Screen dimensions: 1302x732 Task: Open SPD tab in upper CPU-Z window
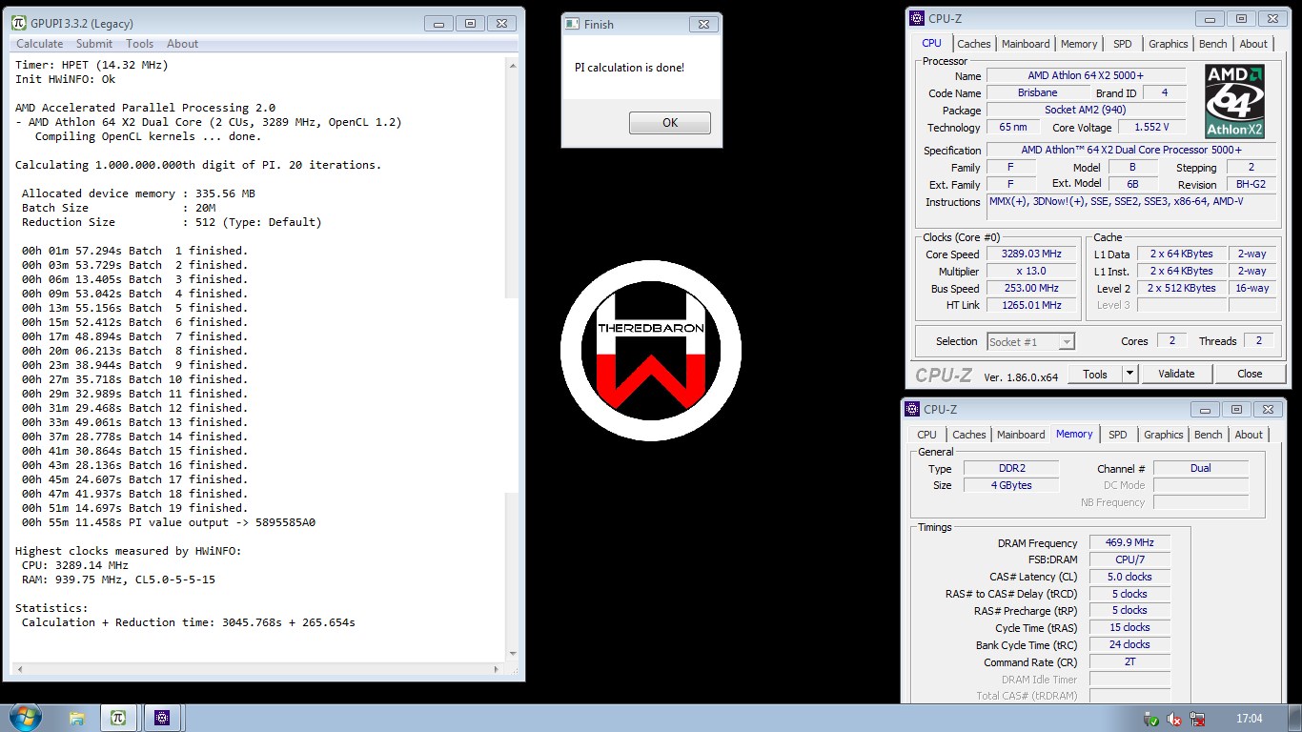(1123, 44)
